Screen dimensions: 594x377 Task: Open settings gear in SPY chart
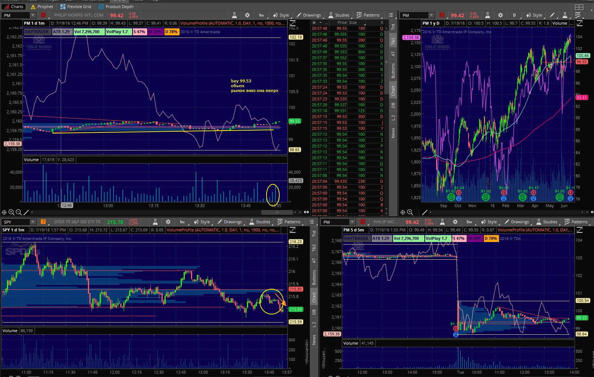[168, 222]
